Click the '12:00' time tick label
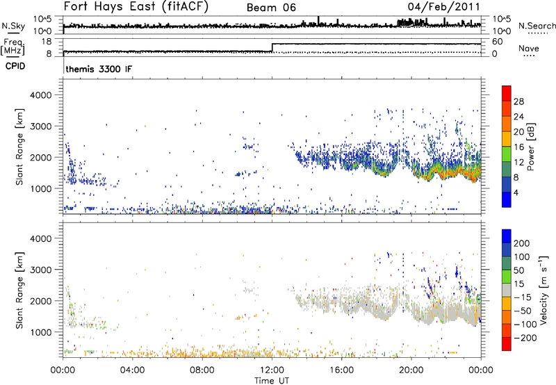Screen dimensions: 556x385 tap(272, 370)
